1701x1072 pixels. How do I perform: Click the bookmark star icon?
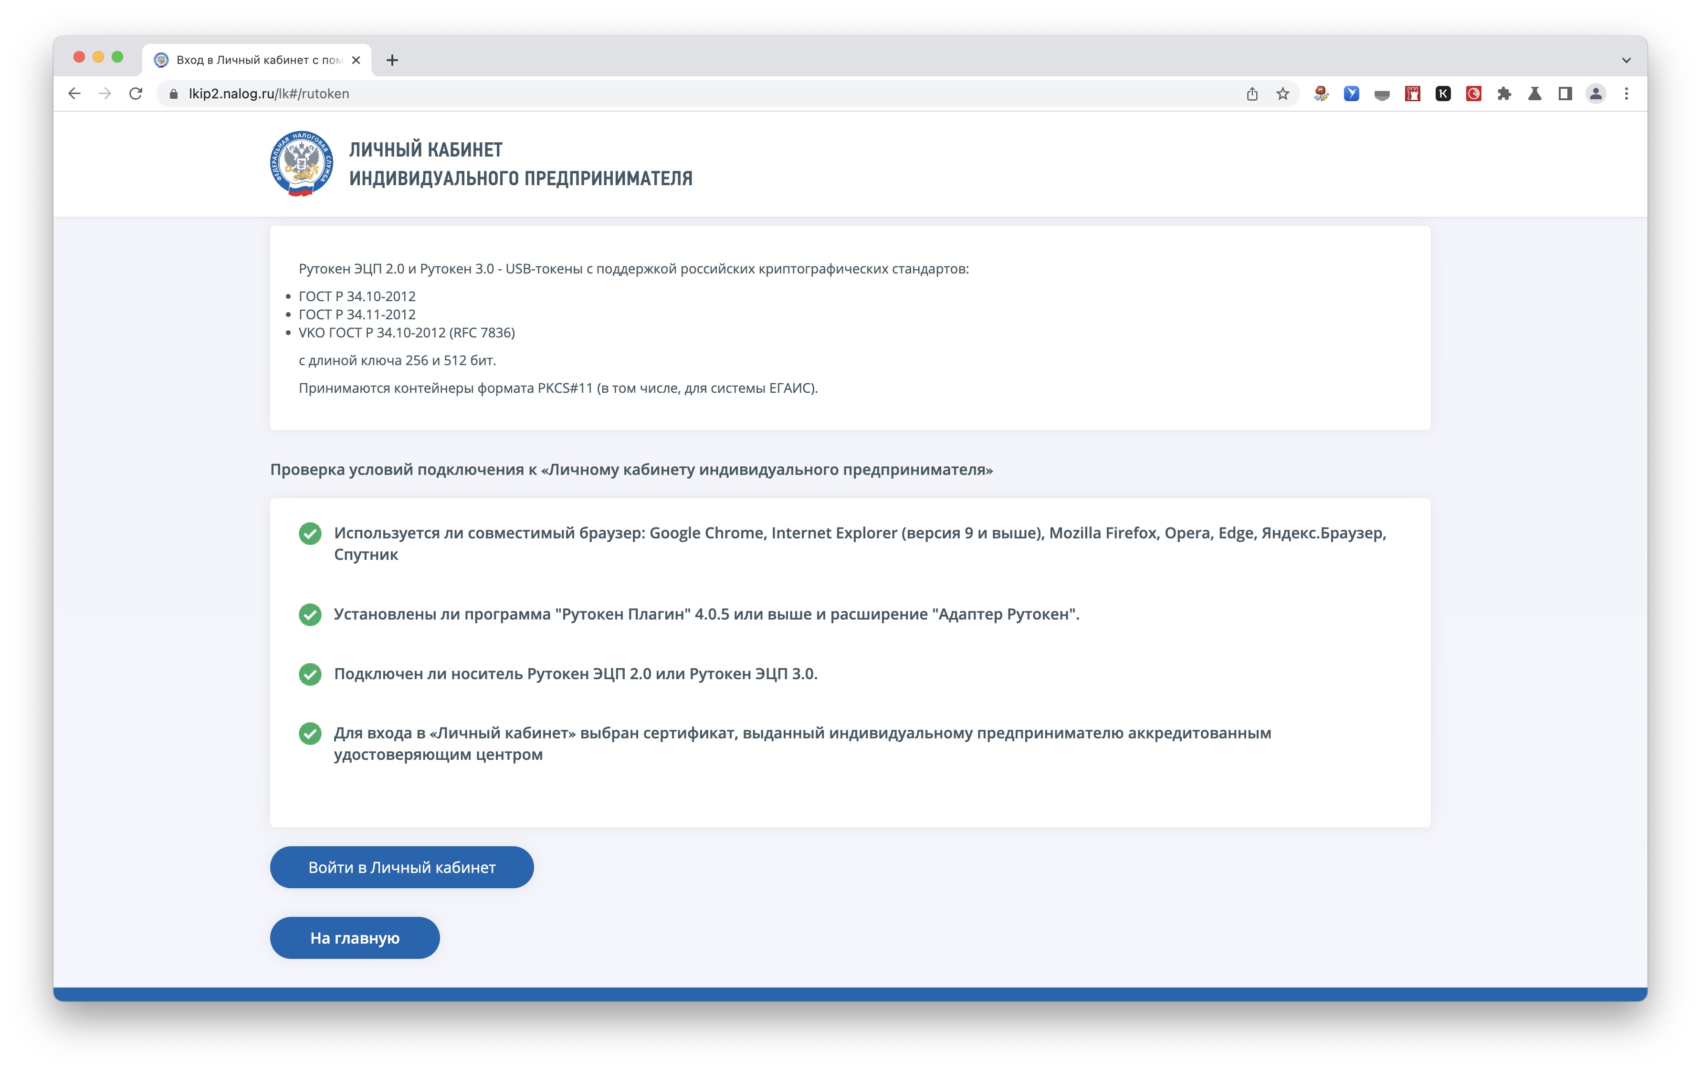point(1282,94)
